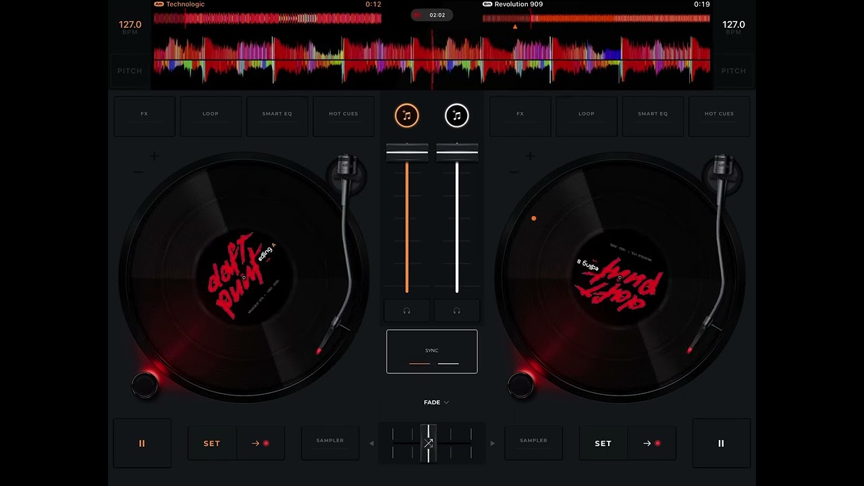Click right turntable Daft Punk vinyl label
The width and height of the screenshot is (864, 486).
(x=620, y=277)
